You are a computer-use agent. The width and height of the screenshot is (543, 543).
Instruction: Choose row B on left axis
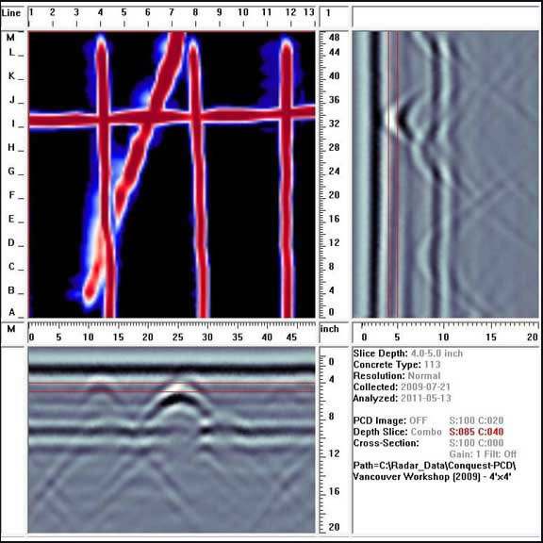(x=11, y=290)
